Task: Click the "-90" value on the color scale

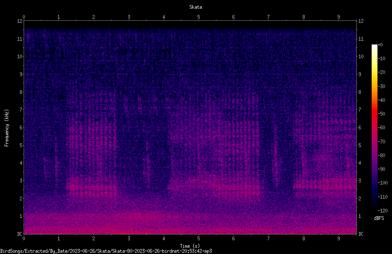Action: click(x=381, y=169)
